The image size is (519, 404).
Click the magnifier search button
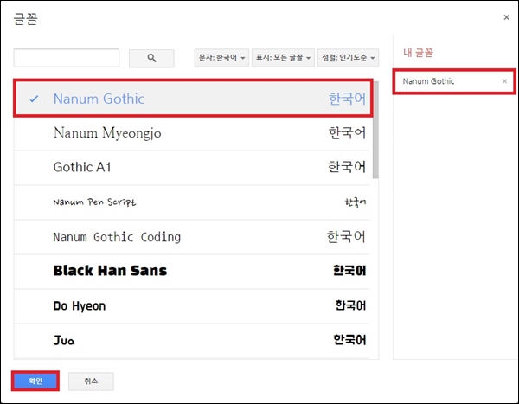151,58
